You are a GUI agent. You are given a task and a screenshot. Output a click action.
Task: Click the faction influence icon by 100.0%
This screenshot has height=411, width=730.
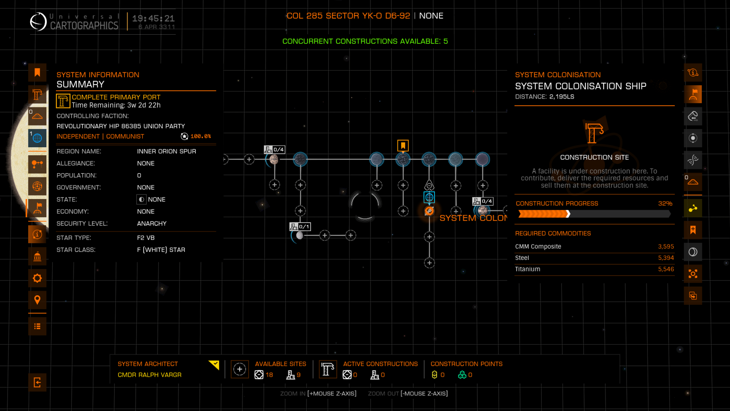coord(184,136)
